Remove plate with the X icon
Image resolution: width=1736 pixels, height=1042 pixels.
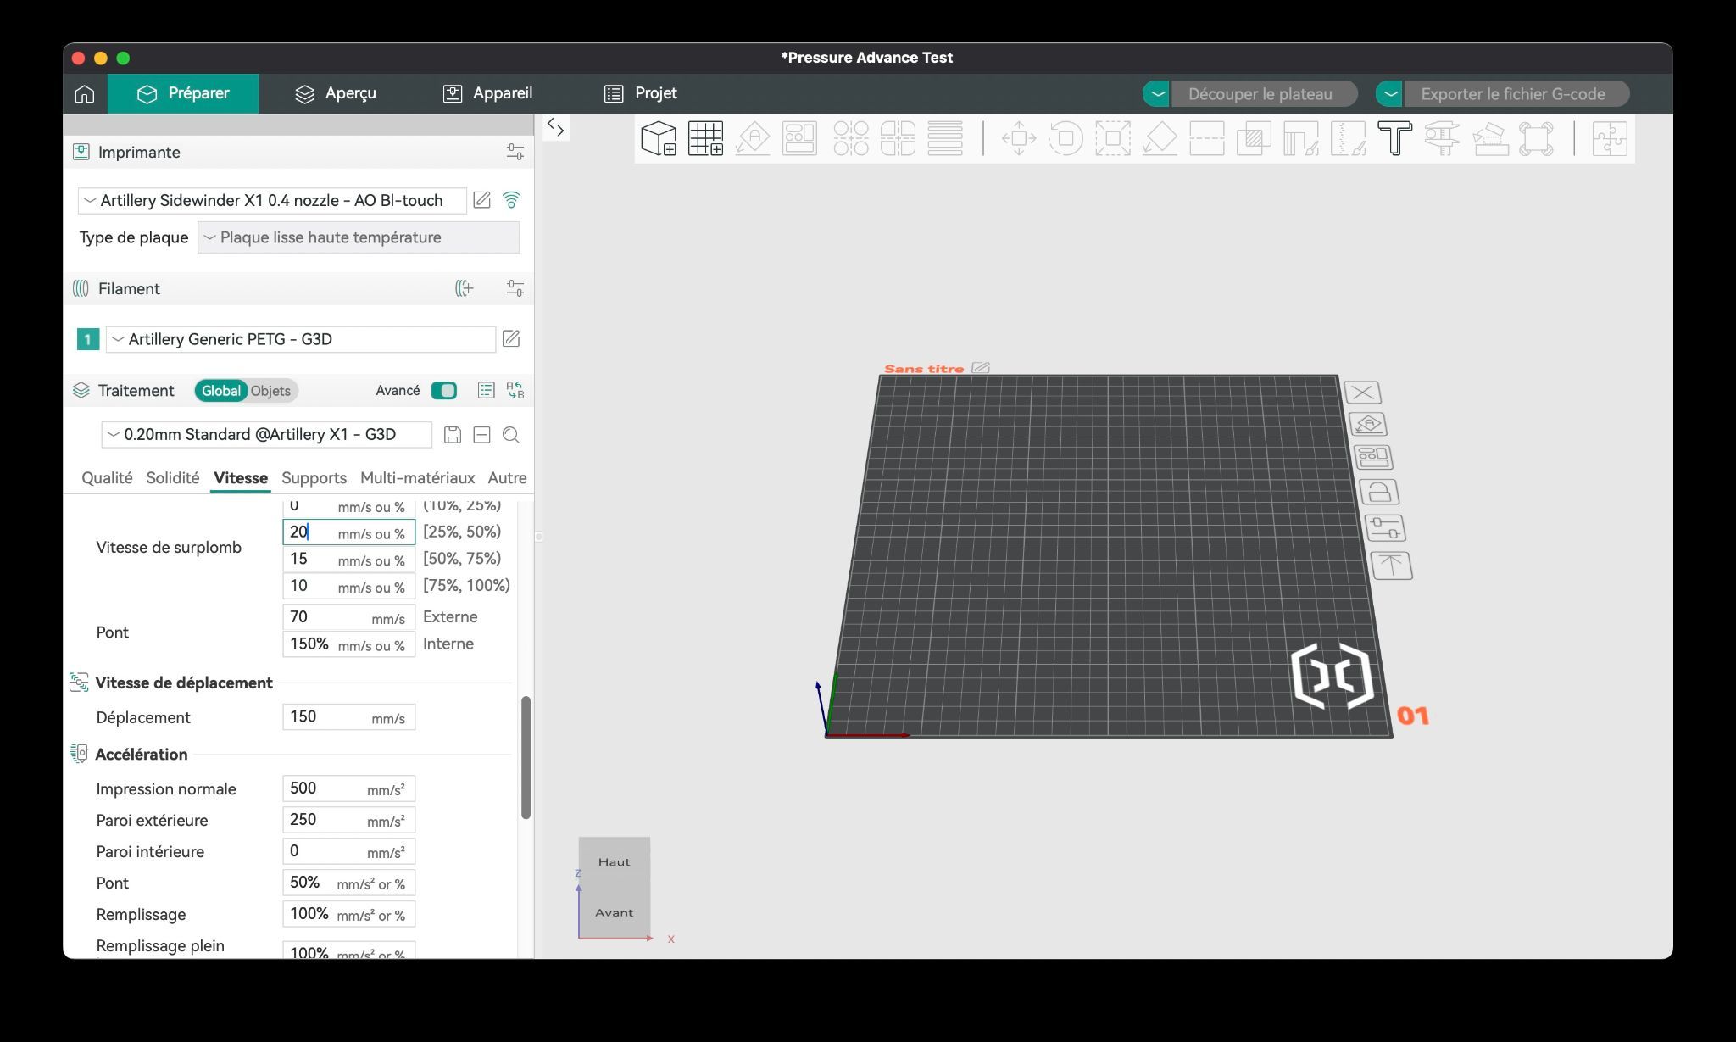point(1362,393)
